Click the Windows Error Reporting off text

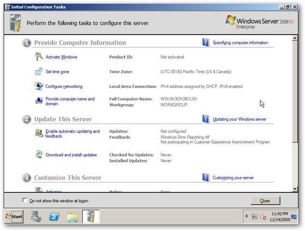pos(185,137)
